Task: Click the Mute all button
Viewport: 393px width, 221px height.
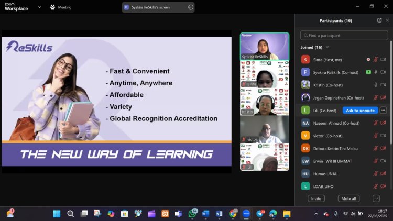Action: pyautogui.click(x=348, y=198)
